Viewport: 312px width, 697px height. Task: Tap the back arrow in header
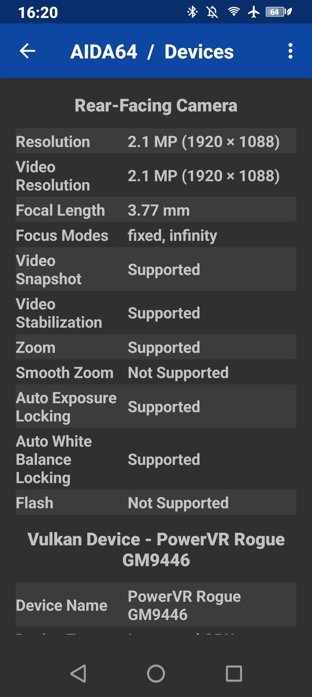pyautogui.click(x=27, y=51)
